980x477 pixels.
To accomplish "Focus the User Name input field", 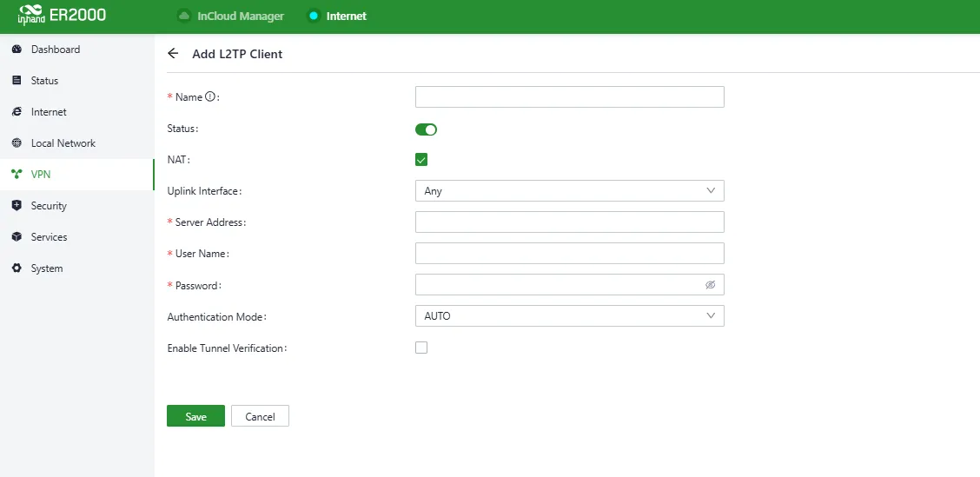I will click(x=569, y=253).
